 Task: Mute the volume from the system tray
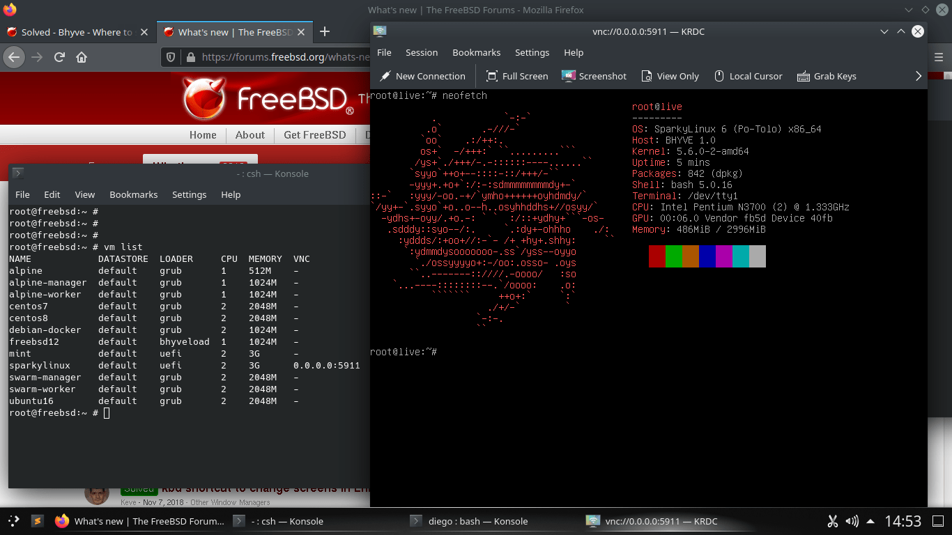[850, 521]
